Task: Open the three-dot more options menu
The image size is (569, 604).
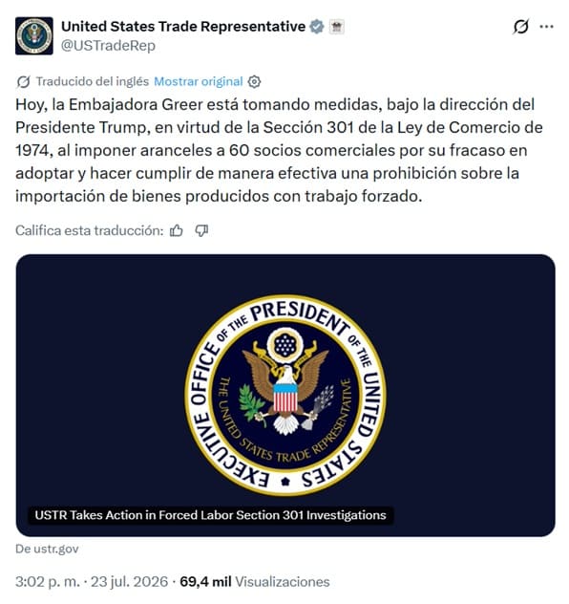Action: [x=546, y=27]
